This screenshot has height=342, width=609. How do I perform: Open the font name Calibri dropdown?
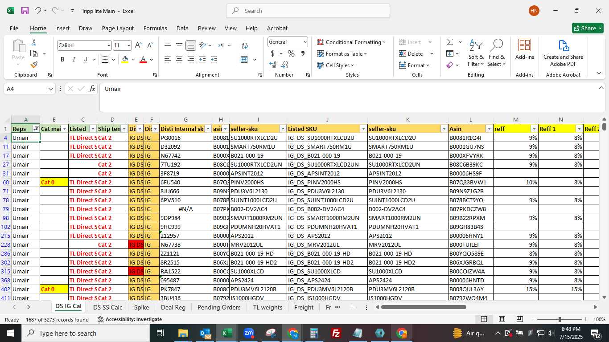point(108,45)
